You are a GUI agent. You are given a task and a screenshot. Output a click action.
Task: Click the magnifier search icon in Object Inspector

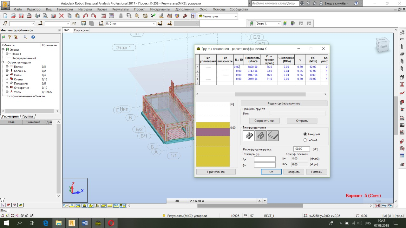coord(25,37)
